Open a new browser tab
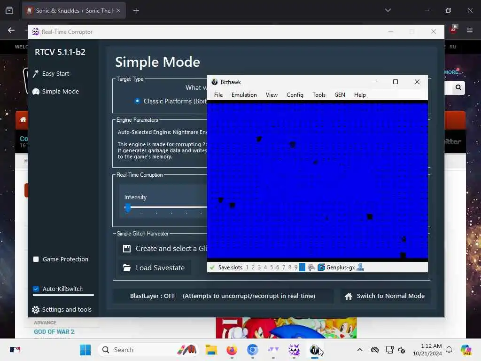This screenshot has width=481, height=361. pos(136,11)
